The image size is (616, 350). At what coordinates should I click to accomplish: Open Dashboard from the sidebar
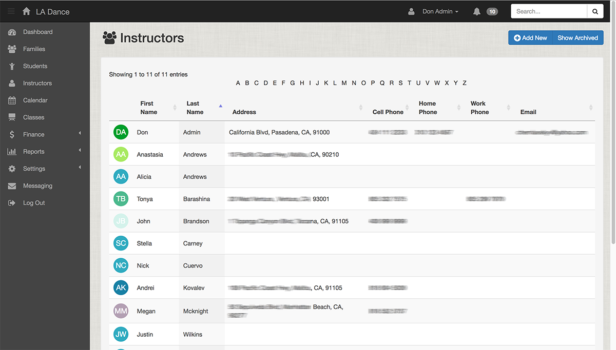click(x=37, y=32)
